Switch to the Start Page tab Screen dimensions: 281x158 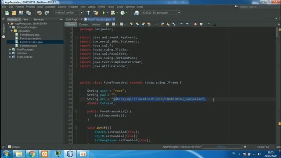(x=72, y=19)
